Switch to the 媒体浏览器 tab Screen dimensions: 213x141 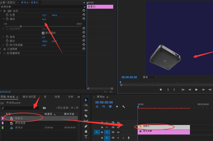29,97
